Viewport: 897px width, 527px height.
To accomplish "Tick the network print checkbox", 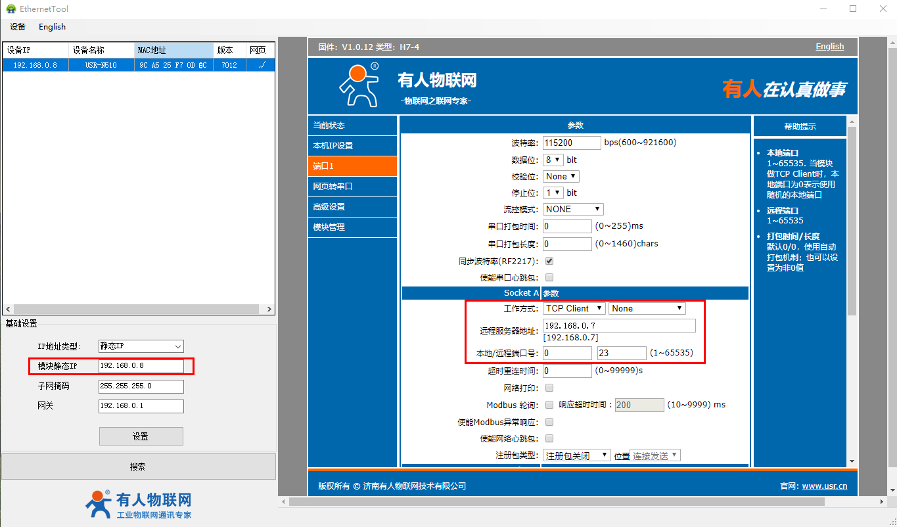I will click(549, 388).
